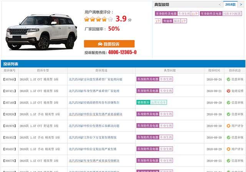Click the 变速器 漏油 typical fault tag
Image resolution: width=246 pixels, height=172 pixels.
pyautogui.click(x=175, y=21)
